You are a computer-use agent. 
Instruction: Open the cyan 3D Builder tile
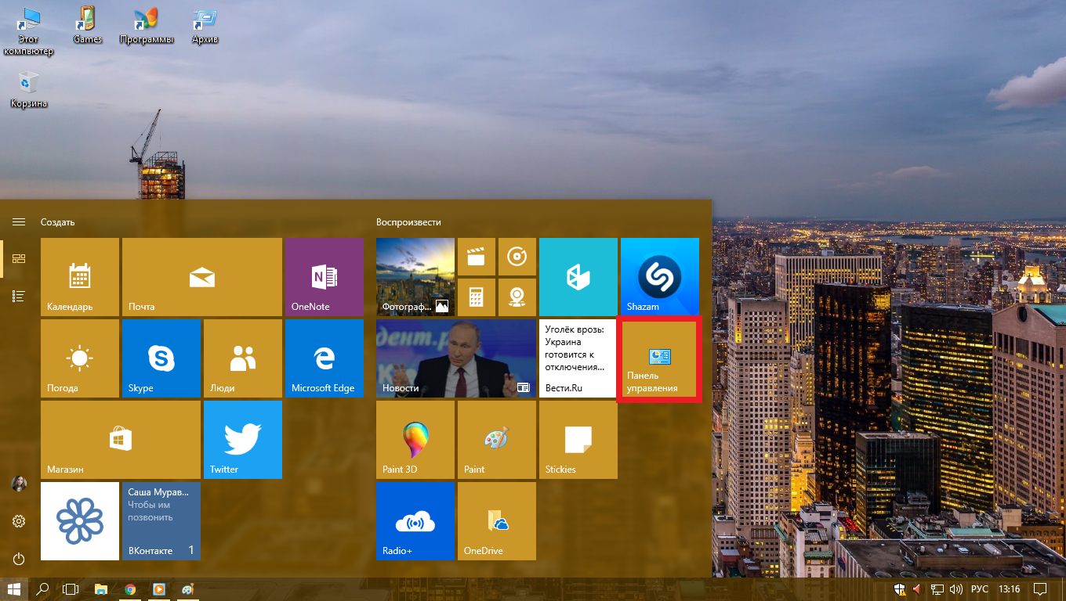[578, 277]
